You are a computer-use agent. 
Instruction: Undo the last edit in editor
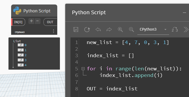click(98, 29)
